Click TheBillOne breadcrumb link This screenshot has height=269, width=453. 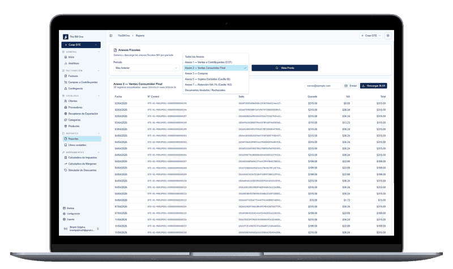tap(123, 36)
